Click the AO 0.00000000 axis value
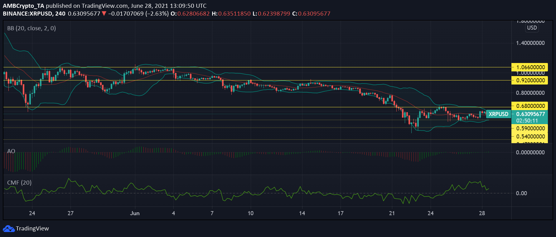 pos(530,152)
